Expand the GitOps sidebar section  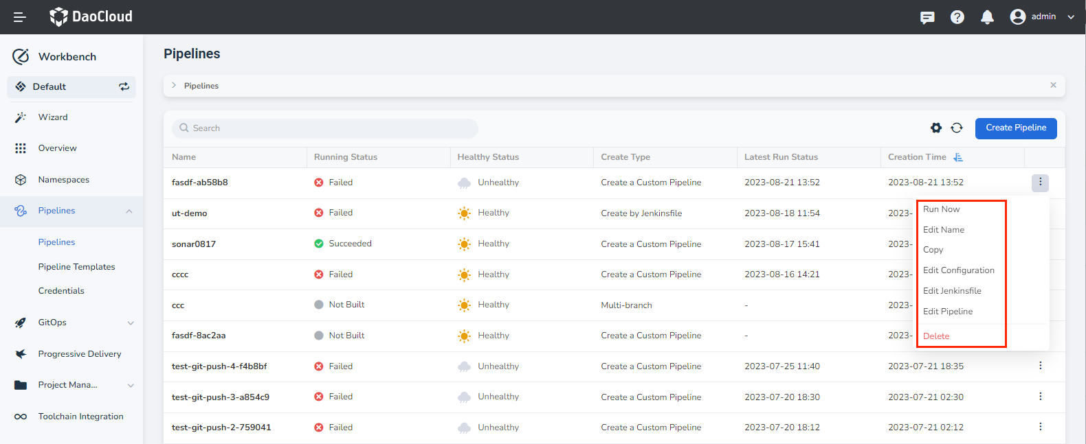(130, 323)
